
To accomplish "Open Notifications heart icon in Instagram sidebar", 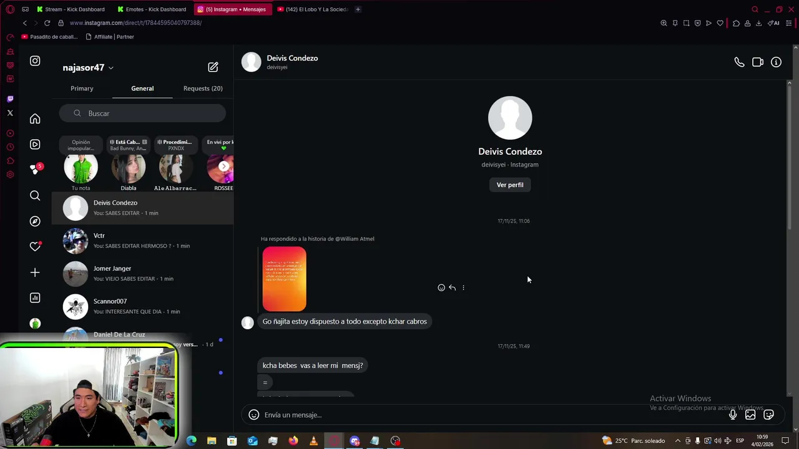I will (35, 246).
